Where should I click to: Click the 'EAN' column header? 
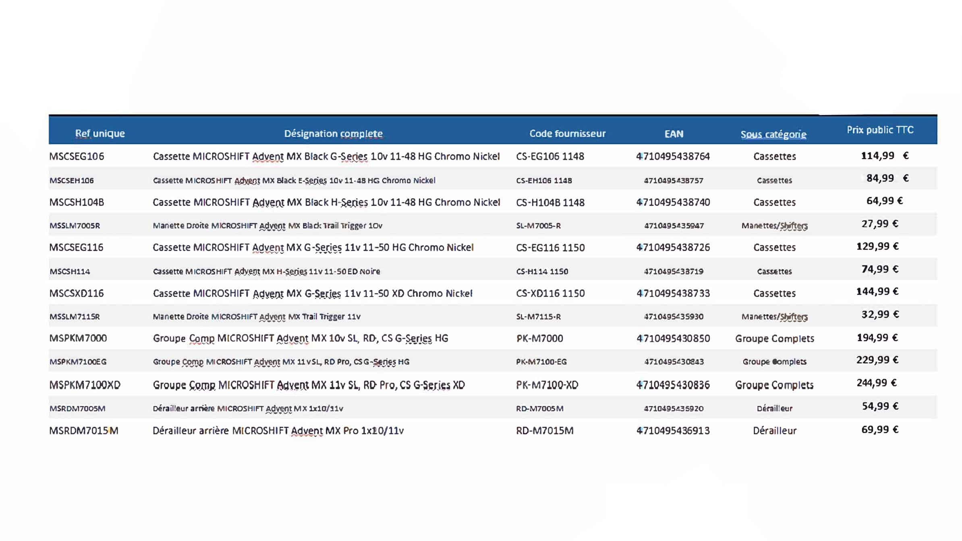click(x=674, y=134)
